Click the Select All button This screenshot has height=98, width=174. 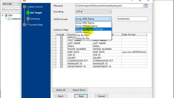coord(61,90)
